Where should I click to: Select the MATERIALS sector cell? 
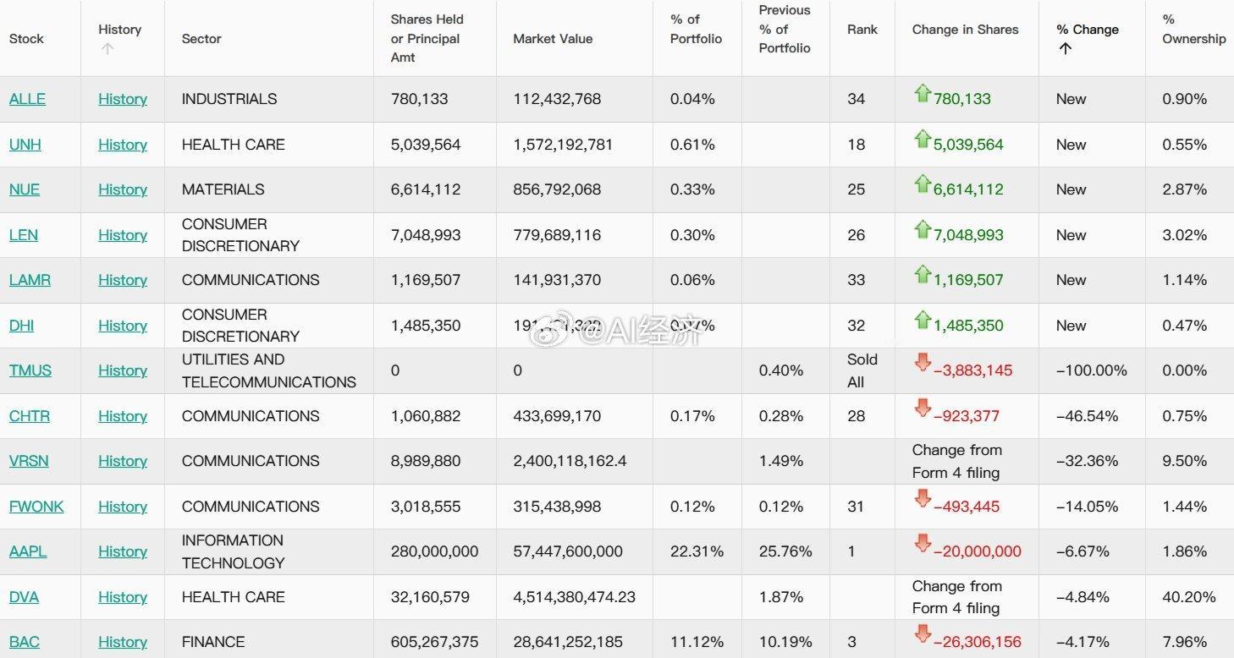tap(223, 189)
